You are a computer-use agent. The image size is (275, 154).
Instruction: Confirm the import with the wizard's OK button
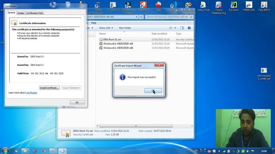153,91
